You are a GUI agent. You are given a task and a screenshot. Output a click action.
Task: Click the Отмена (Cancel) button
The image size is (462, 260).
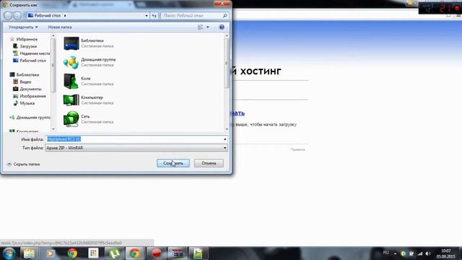[209, 163]
